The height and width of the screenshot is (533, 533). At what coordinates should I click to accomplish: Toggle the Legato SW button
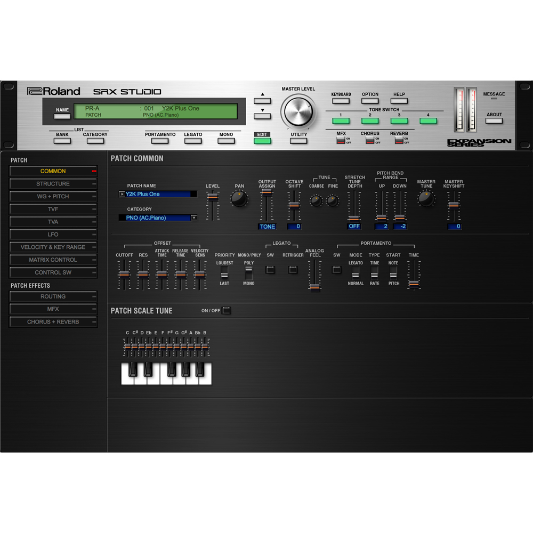pyautogui.click(x=270, y=270)
